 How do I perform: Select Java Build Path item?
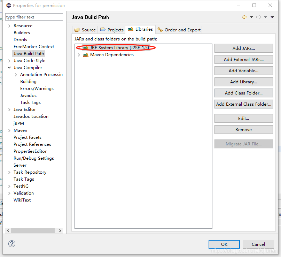click(x=29, y=54)
